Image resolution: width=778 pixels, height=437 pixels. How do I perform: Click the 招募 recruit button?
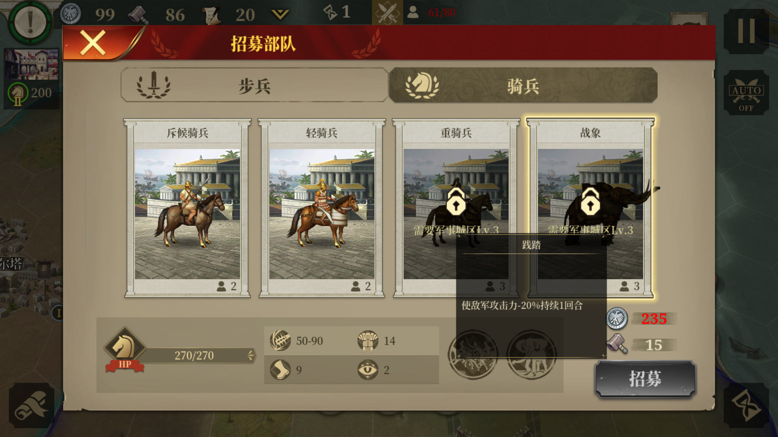coord(645,379)
